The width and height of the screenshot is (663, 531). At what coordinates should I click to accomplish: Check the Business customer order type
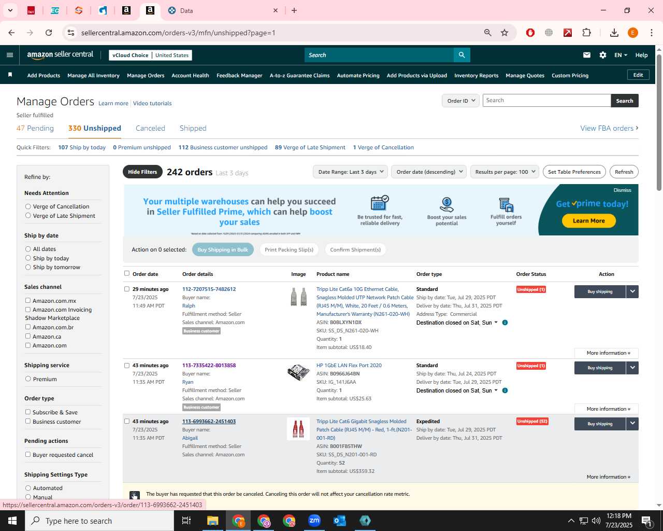pyautogui.click(x=28, y=421)
